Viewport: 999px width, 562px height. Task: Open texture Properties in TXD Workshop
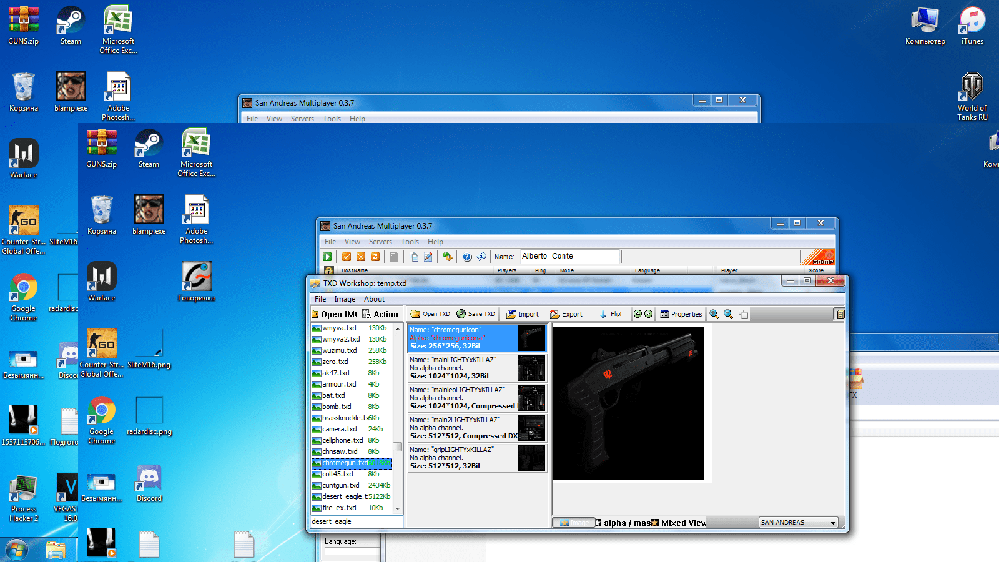681,314
